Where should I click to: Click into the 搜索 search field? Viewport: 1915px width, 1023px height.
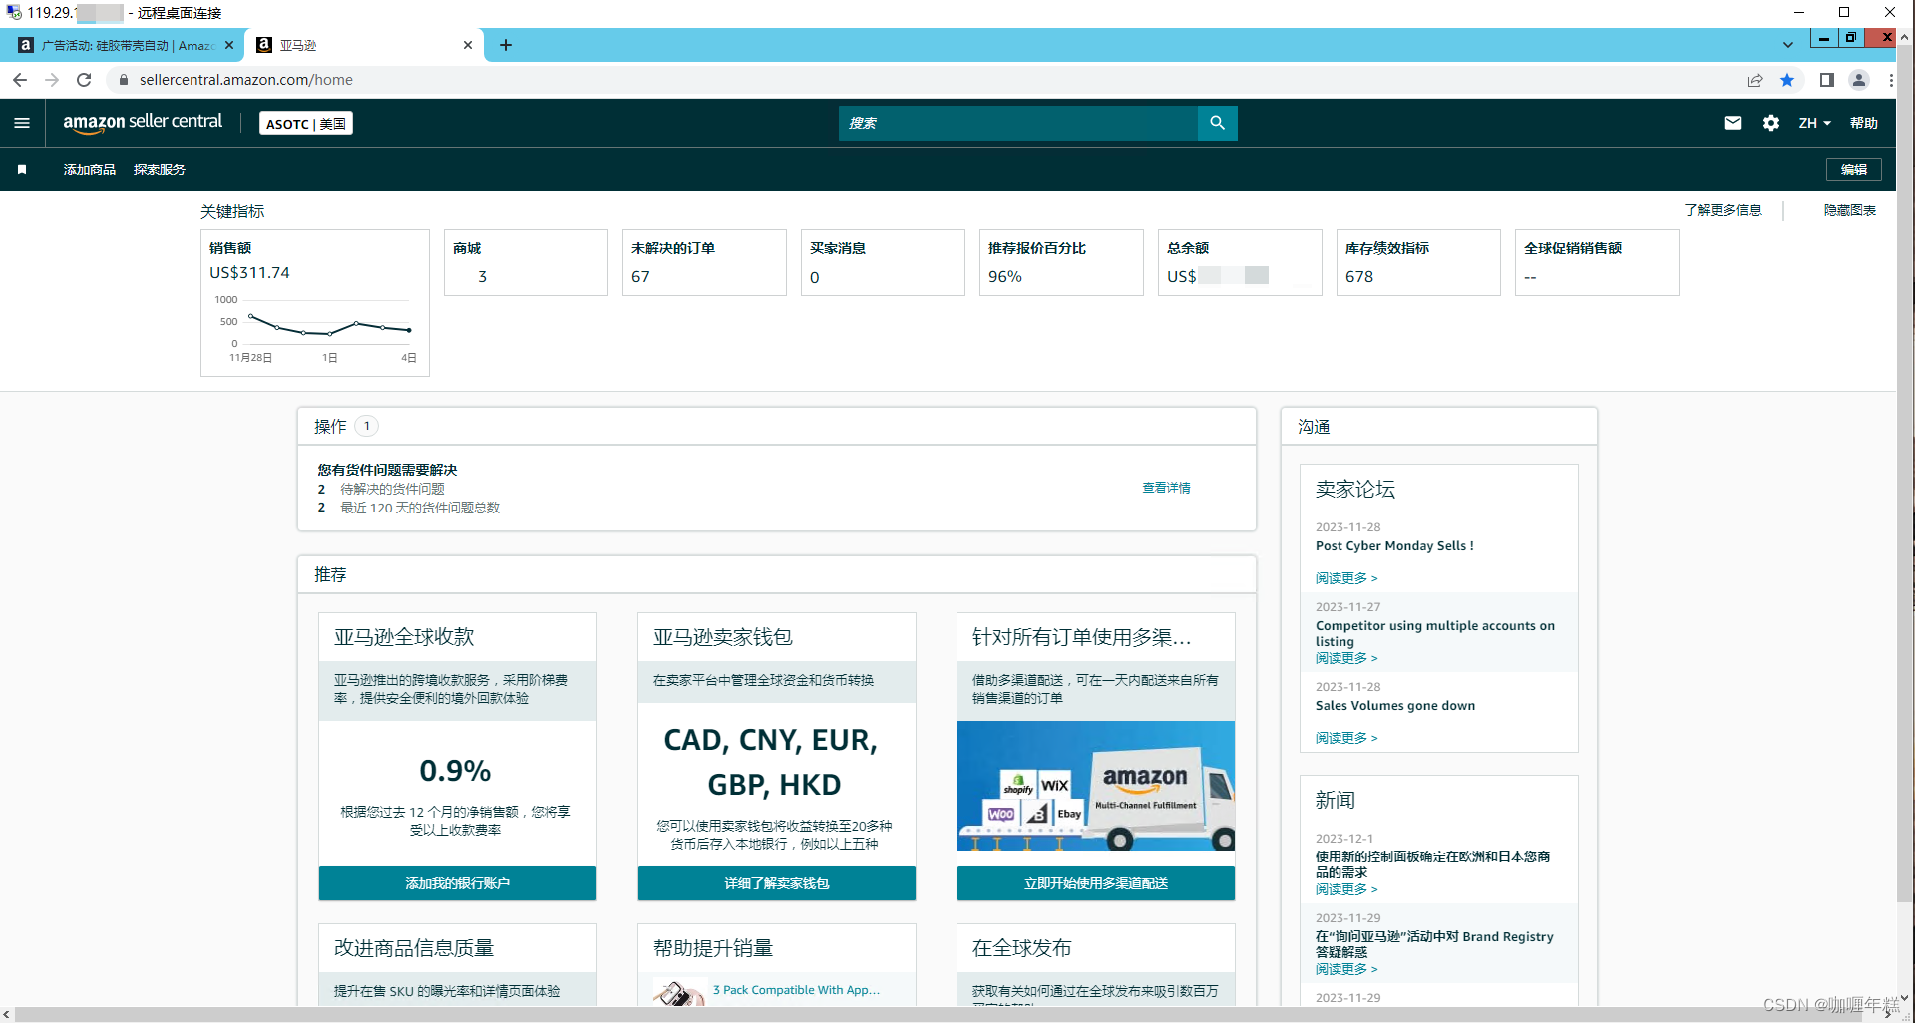(x=1017, y=123)
